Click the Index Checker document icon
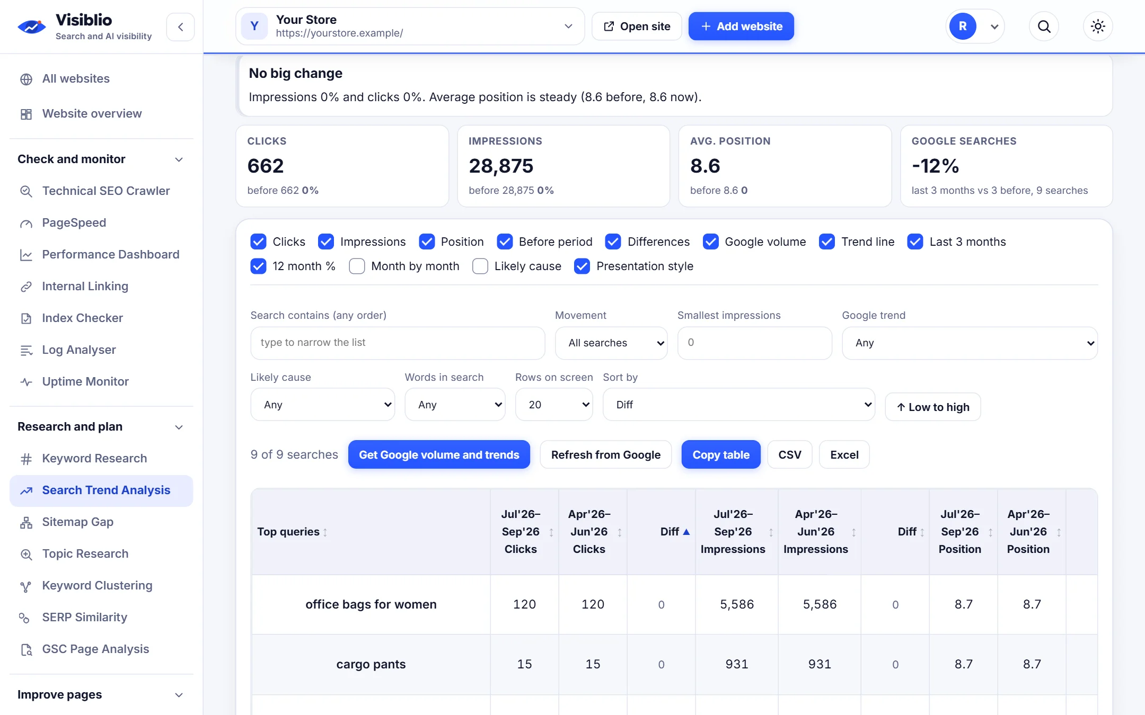 coord(26,318)
